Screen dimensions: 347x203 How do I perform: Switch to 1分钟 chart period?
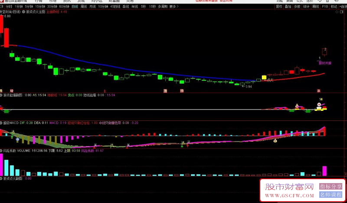pyautogui.click(x=19, y=6)
